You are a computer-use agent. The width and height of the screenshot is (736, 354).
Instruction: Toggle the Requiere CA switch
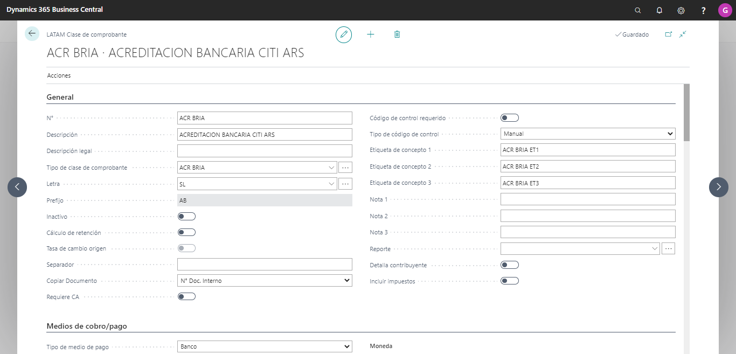(186, 296)
